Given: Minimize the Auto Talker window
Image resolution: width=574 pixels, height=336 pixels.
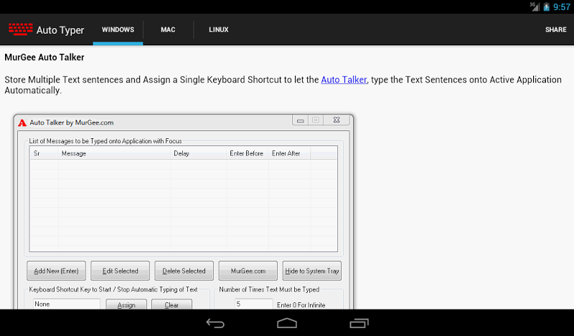Looking at the screenshot, I should [300, 120].
